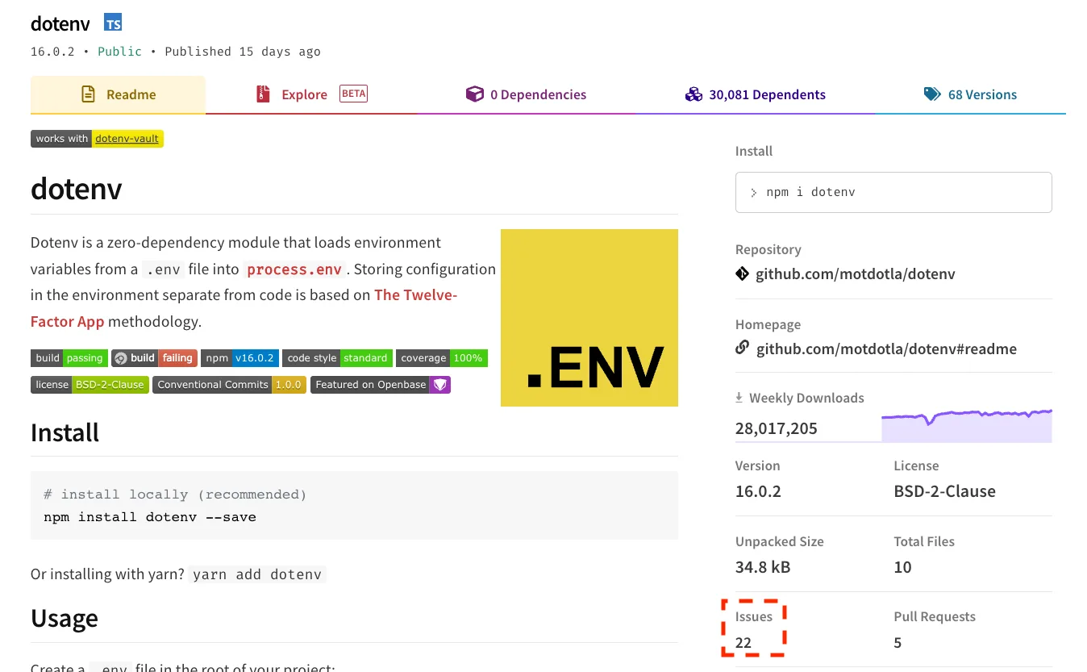Open github.com/motdotla/dotenv repository link

click(x=855, y=274)
